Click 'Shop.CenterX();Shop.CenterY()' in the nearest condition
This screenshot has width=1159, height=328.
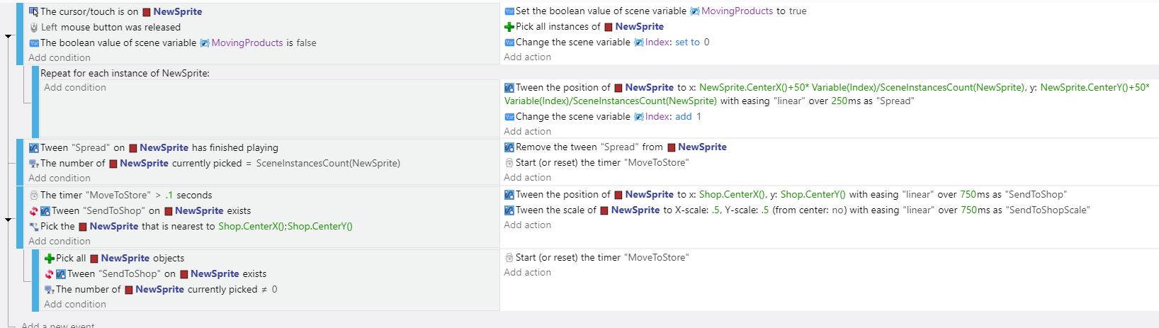(285, 227)
